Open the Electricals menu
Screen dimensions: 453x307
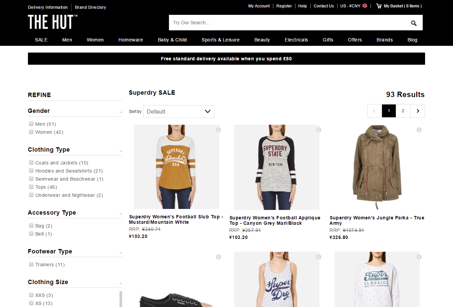(x=296, y=40)
